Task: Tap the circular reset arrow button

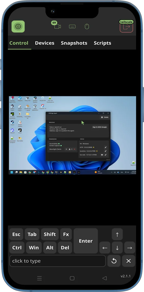Action: [114, 261]
